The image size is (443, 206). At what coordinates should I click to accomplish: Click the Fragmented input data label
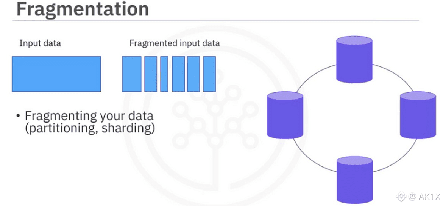pos(175,43)
